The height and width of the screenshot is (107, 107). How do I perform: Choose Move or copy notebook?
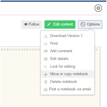click(67, 74)
